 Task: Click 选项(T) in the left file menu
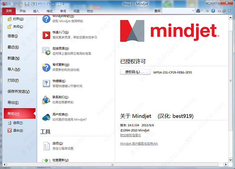tap(15, 123)
